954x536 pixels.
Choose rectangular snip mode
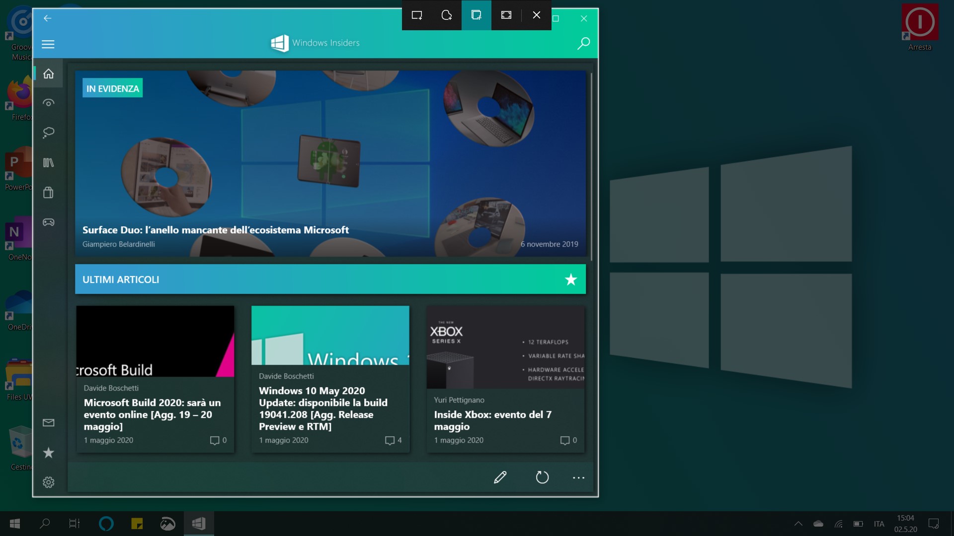pyautogui.click(x=417, y=15)
